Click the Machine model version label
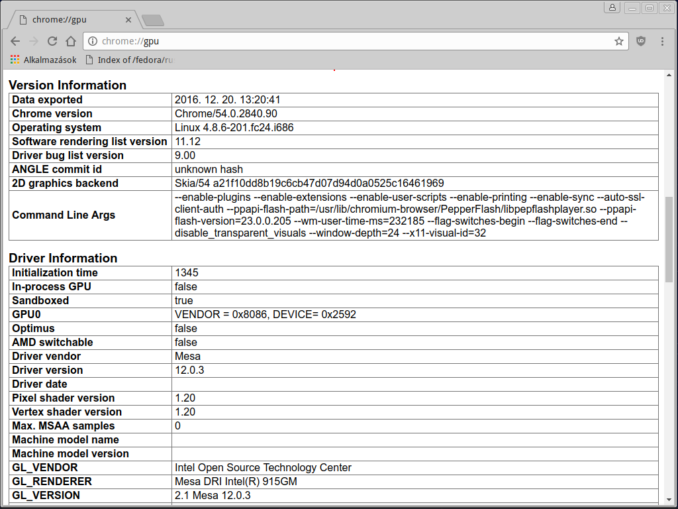Viewport: 678px width, 509px height. pyautogui.click(x=70, y=453)
